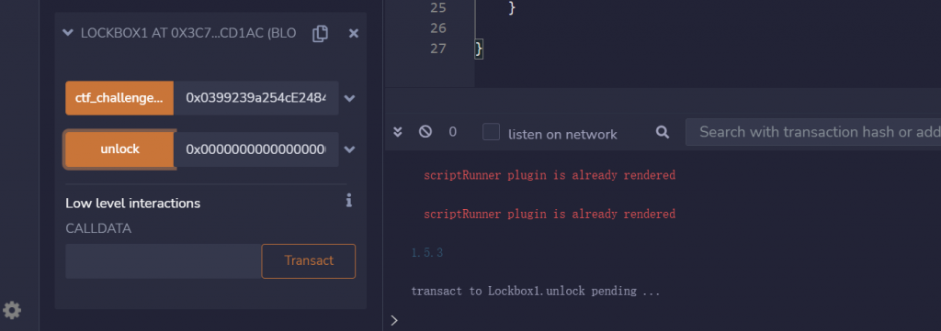
Task: Send calldata with the Transact button
Action: 309,261
